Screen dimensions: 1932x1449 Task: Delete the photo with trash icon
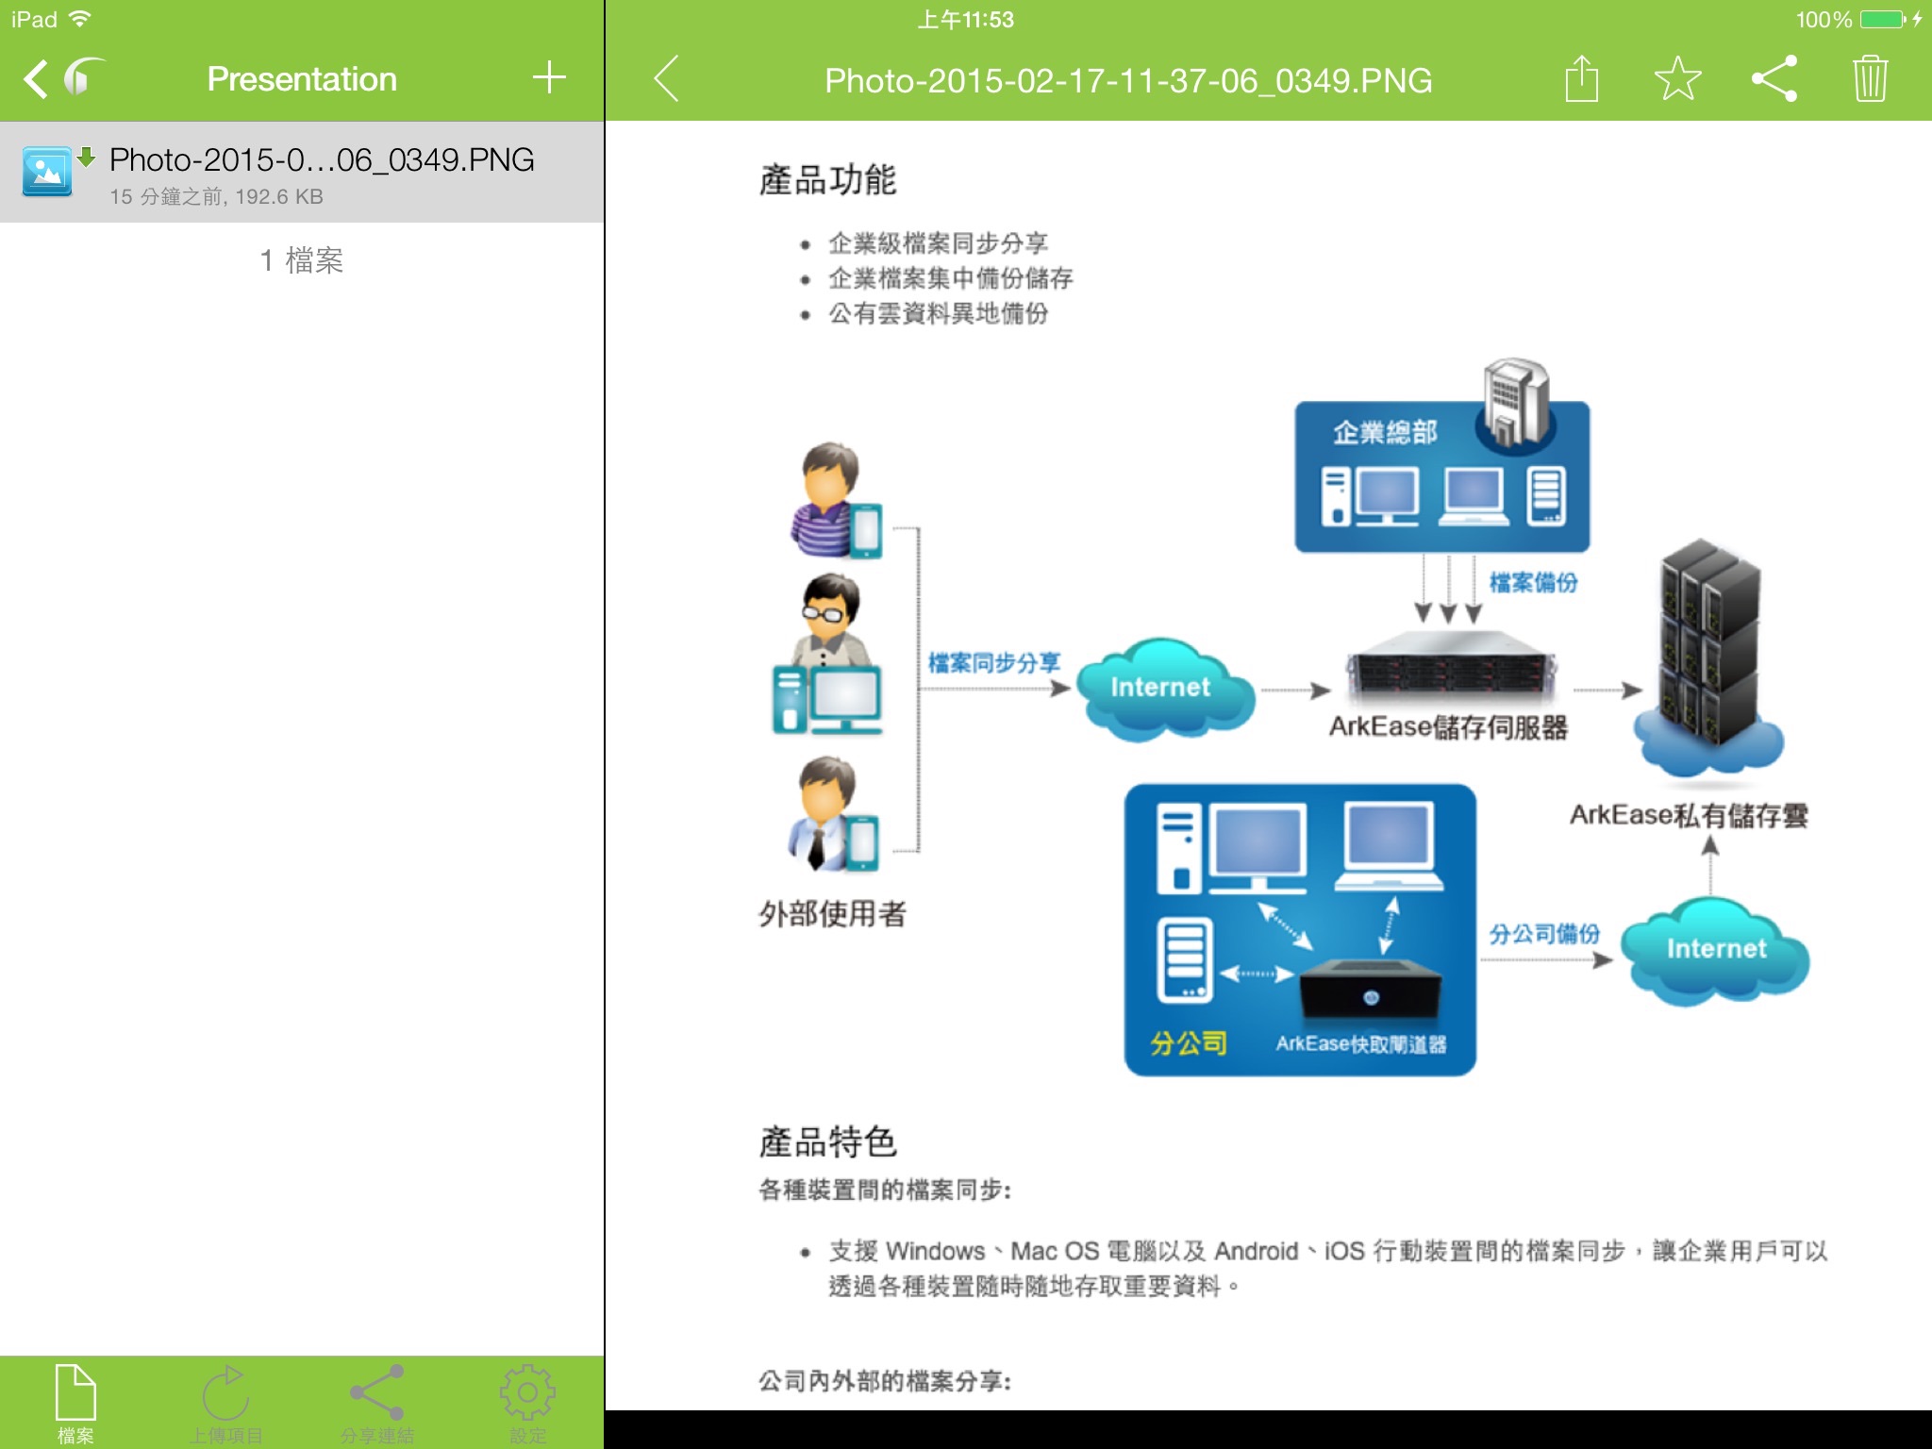coord(1870,78)
